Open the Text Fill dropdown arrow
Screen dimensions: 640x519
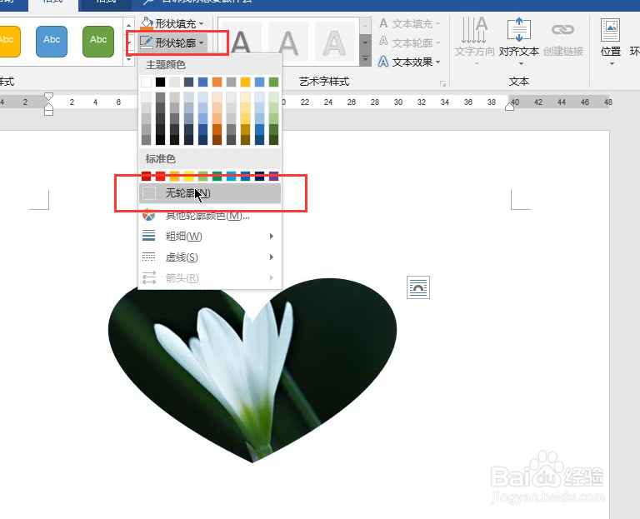[438, 24]
